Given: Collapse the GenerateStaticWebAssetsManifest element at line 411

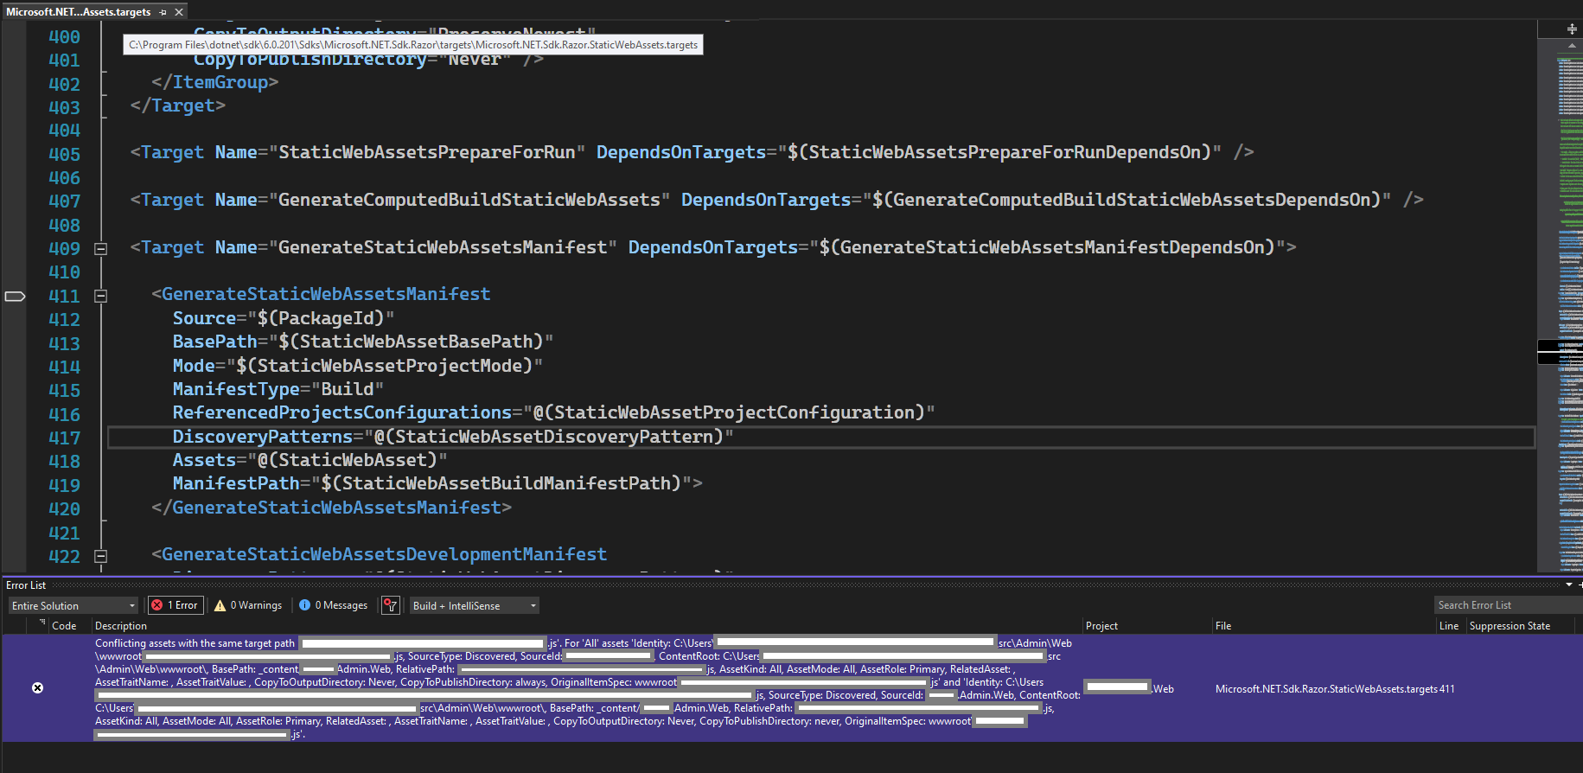Looking at the screenshot, I should [x=100, y=296].
